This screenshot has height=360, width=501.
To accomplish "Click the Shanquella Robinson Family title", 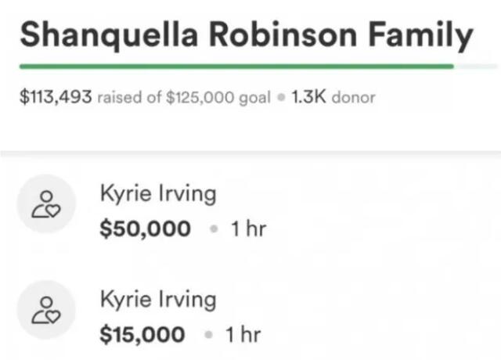I will (x=246, y=36).
